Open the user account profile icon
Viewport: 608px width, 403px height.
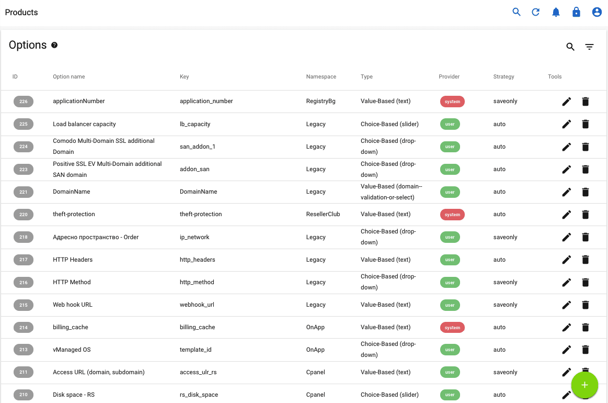pyautogui.click(x=597, y=12)
